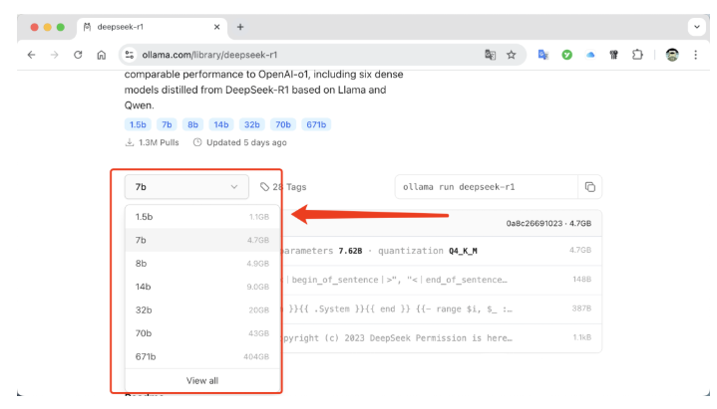Copy the ollama run command
This screenshot has height=409, width=717.
click(590, 187)
